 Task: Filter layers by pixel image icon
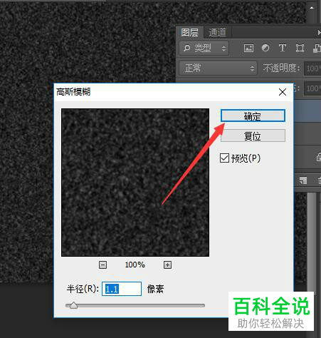(248, 48)
